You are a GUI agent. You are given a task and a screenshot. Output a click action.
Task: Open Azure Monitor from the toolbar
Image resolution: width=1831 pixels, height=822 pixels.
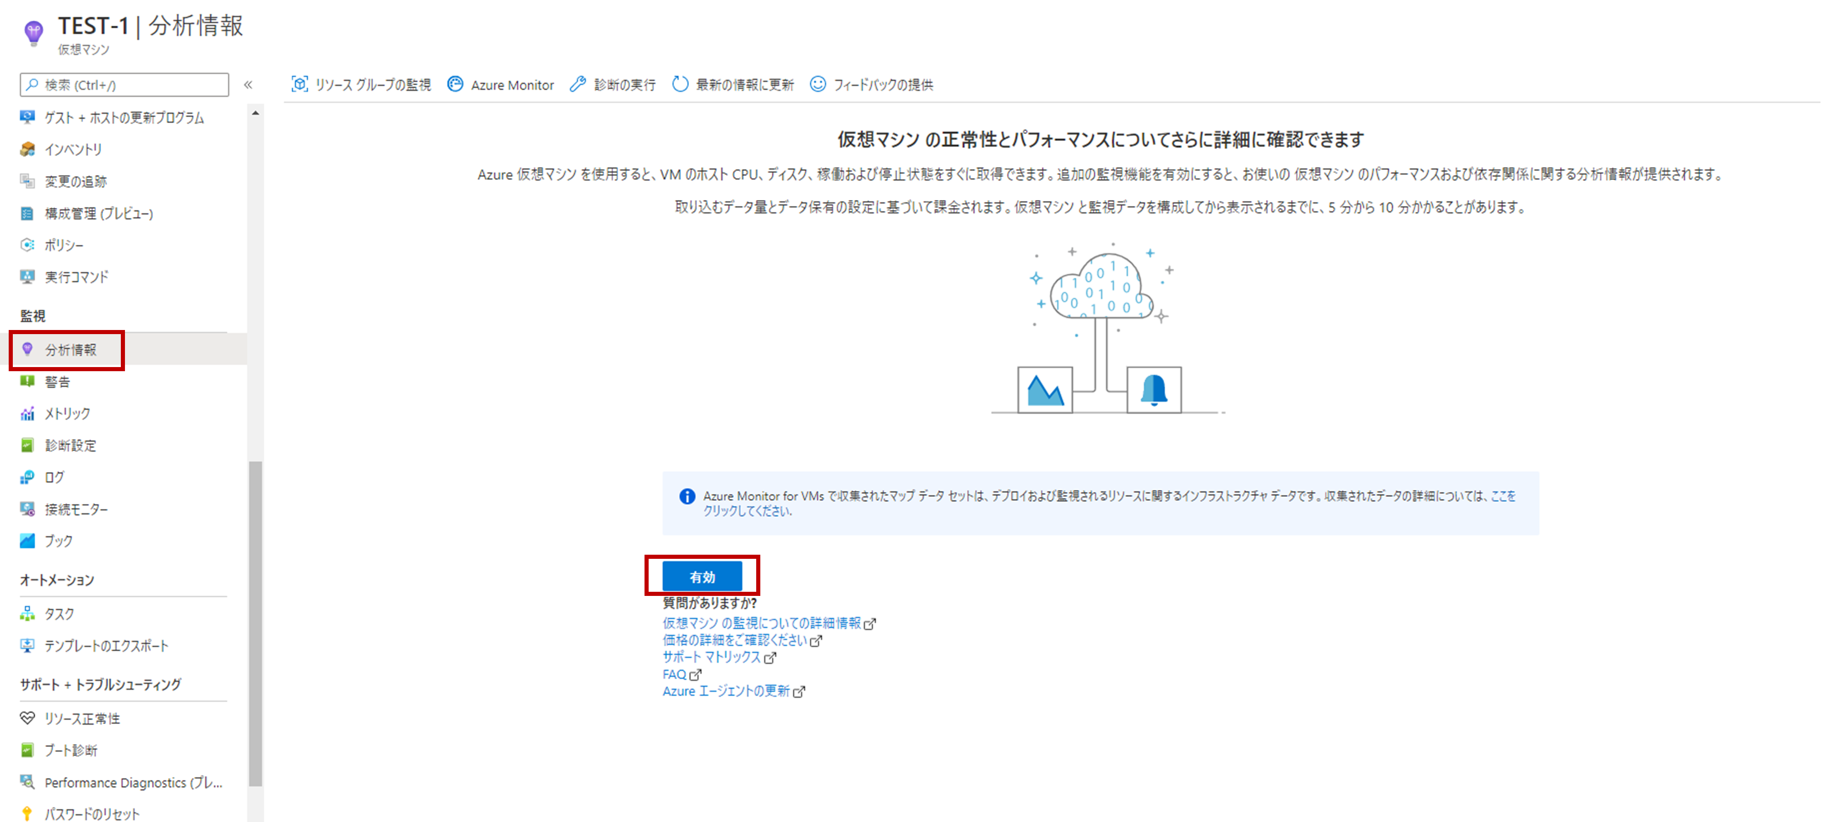500,85
